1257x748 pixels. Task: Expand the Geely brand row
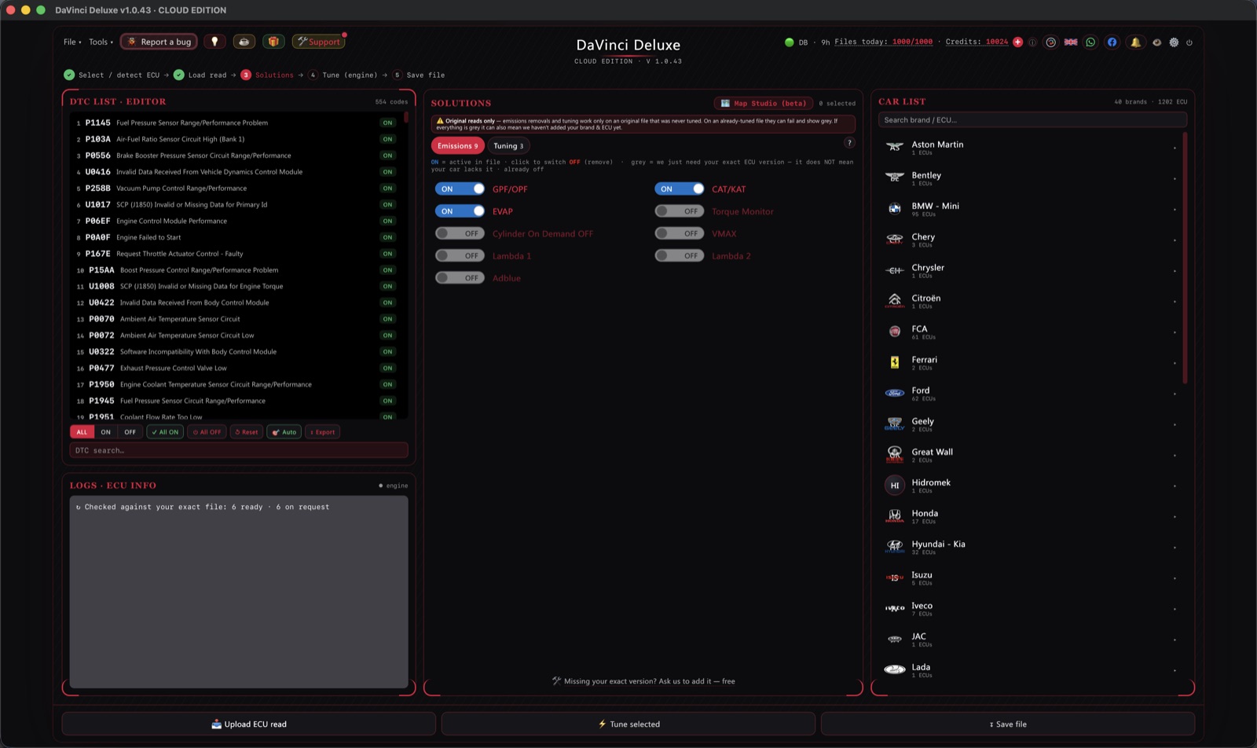point(1029,424)
